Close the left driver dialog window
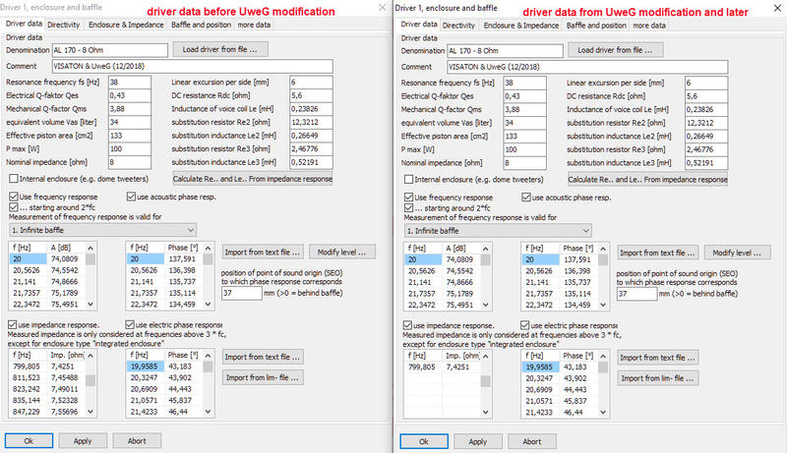The image size is (787, 453). pos(383,8)
